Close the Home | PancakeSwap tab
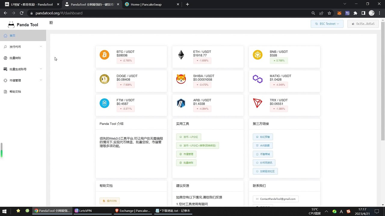 178,4
